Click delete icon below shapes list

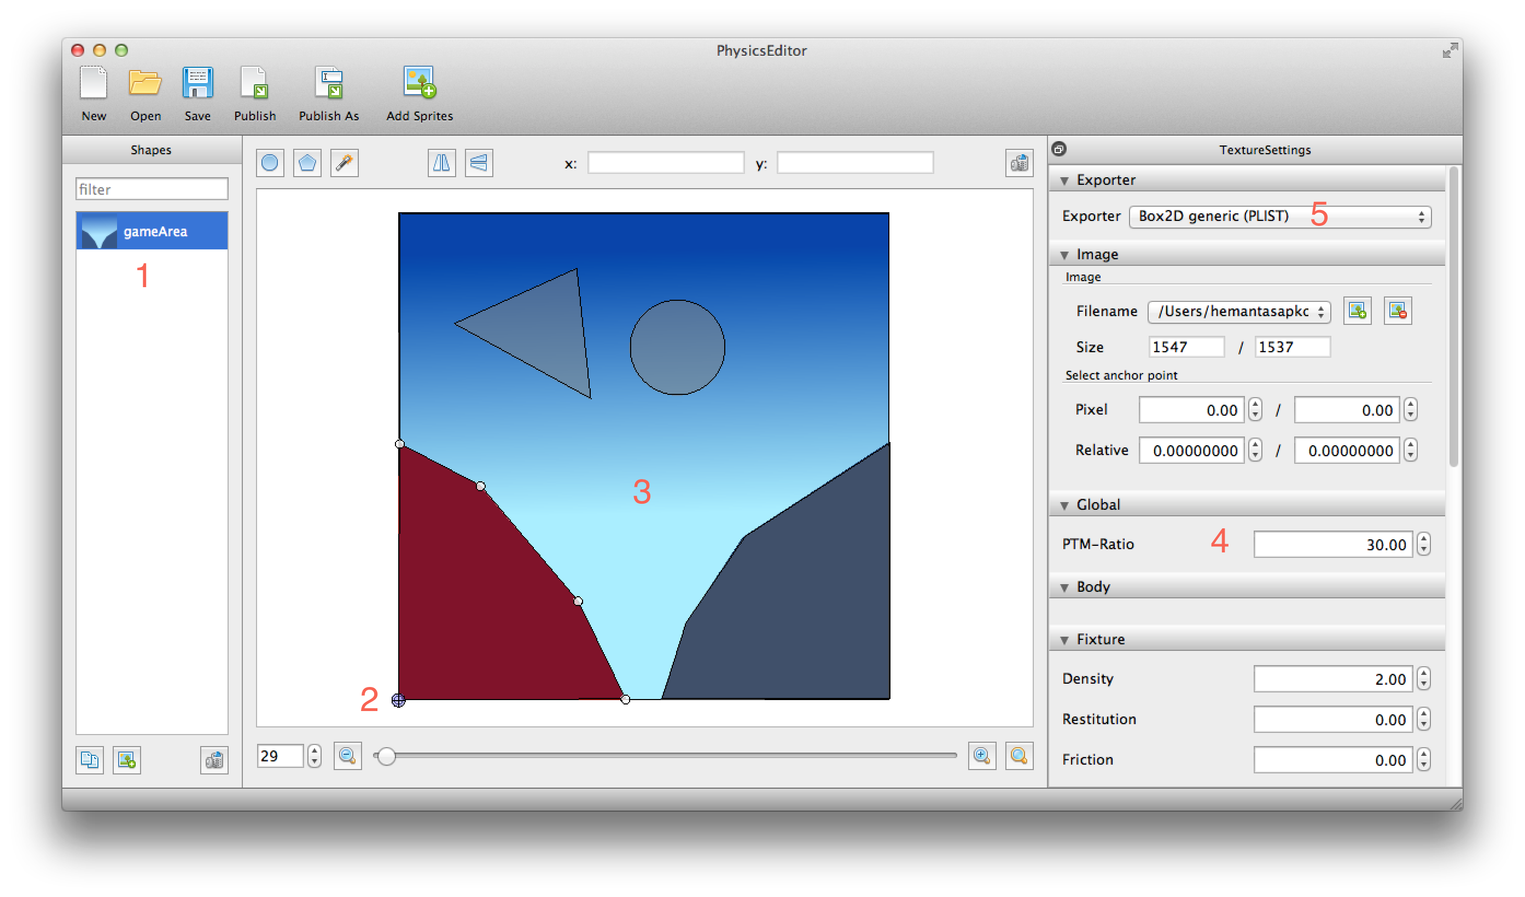(214, 760)
